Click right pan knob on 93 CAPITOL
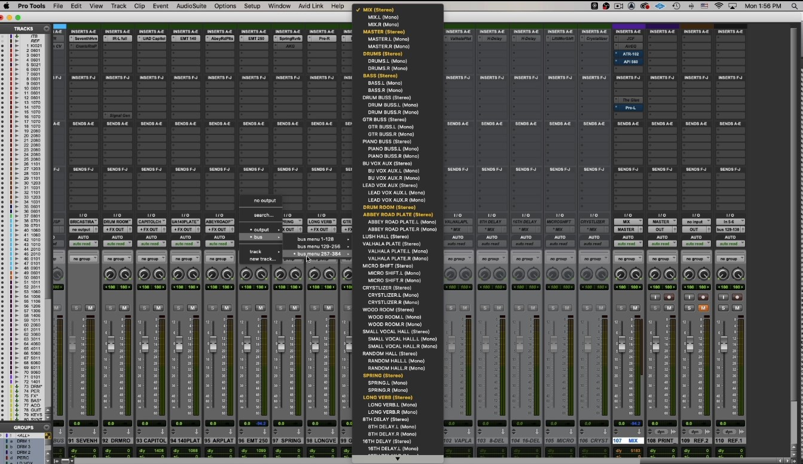Screen dimensions: 803x464 [x=158, y=275]
